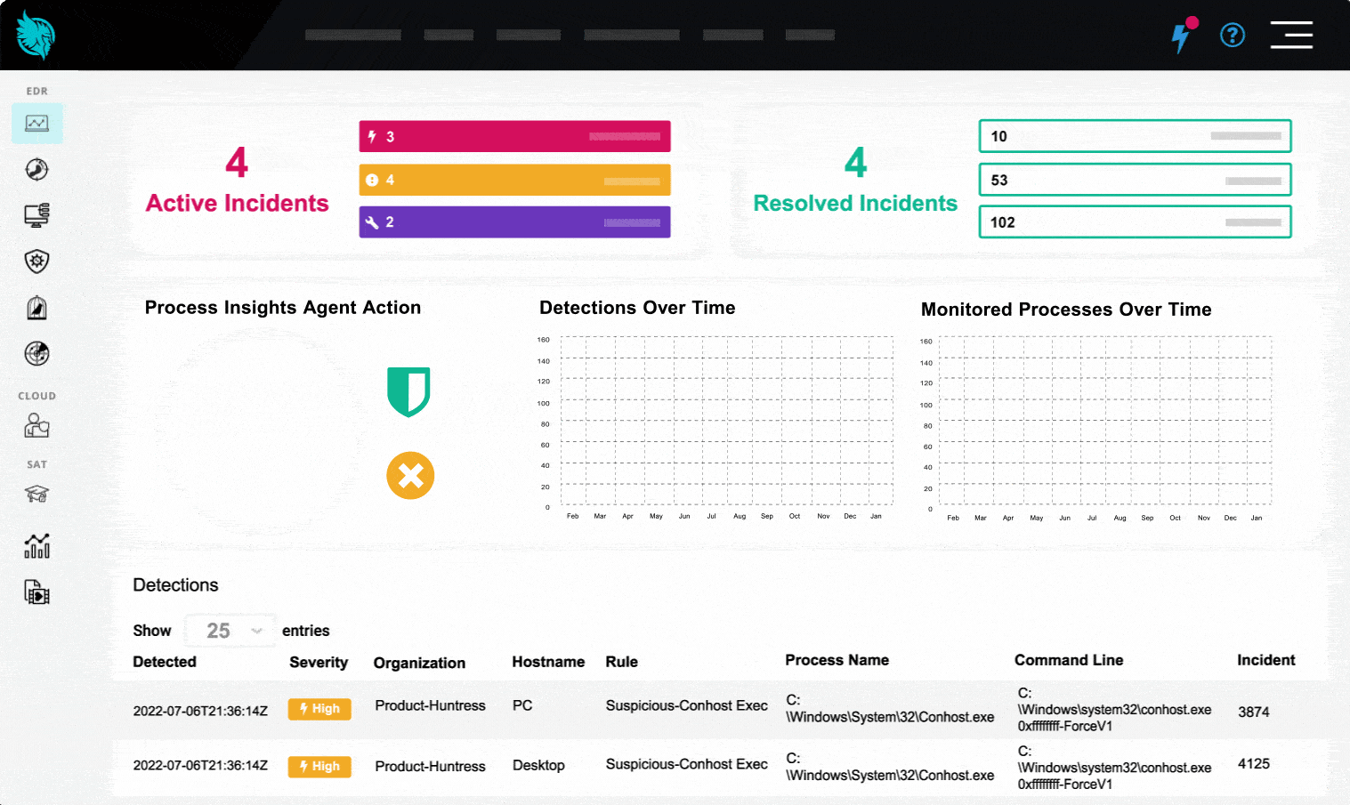1350x805 pixels.
Task: Select the quarantine birdcage icon in sidebar
Action: tap(37, 307)
